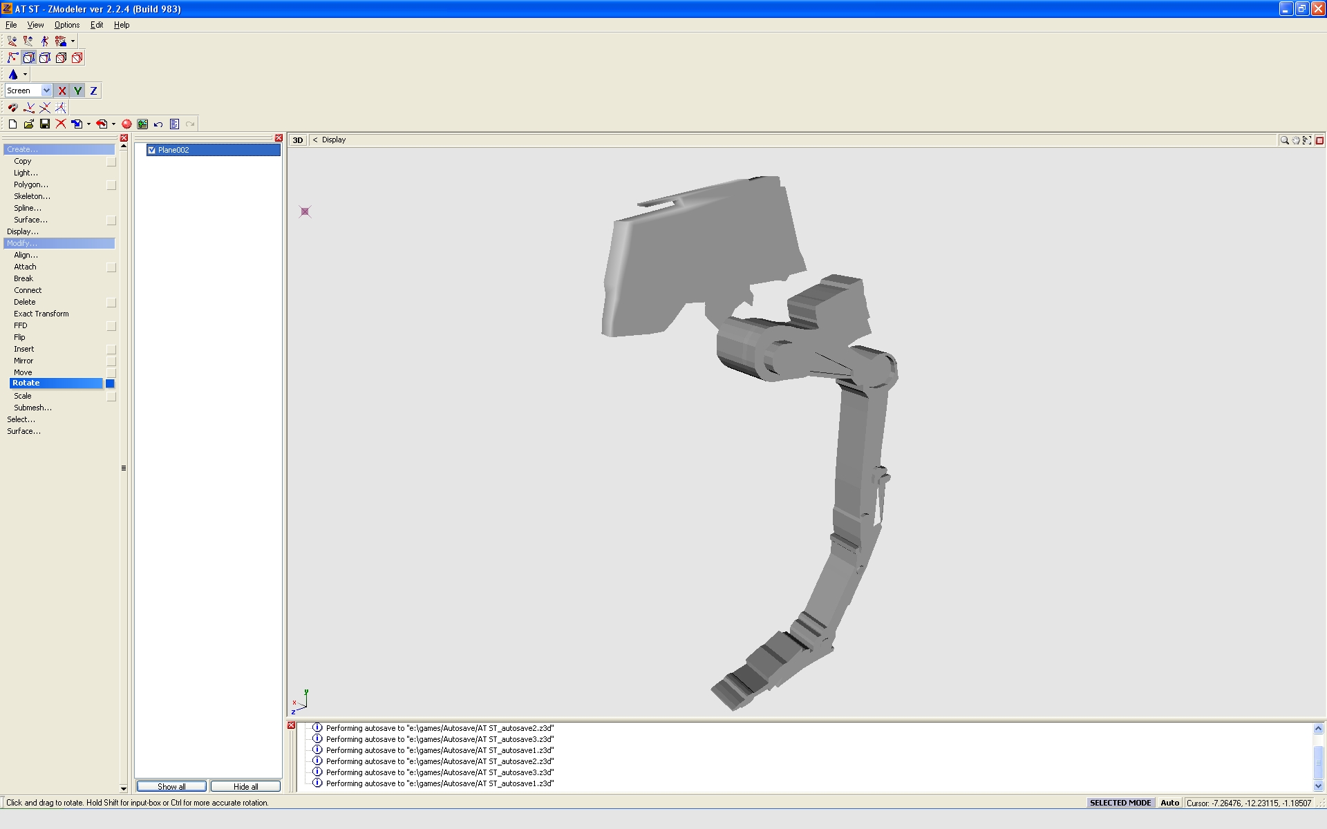This screenshot has height=829, width=1327.
Task: Click the 3D viewport type tab
Action: [297, 140]
